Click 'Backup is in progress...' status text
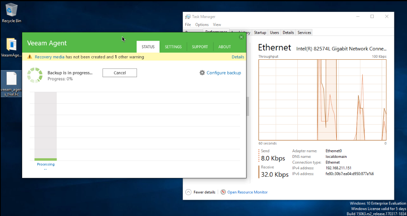407x216 pixels. tap(70, 73)
